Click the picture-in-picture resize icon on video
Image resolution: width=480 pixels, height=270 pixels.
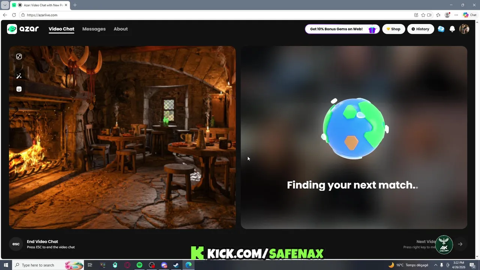[19, 57]
